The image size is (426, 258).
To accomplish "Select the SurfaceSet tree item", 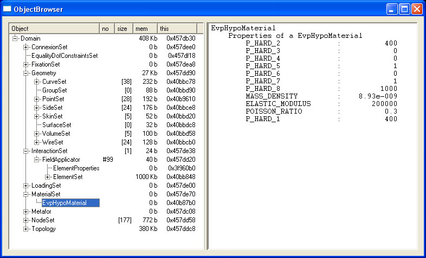I will coord(57,125).
